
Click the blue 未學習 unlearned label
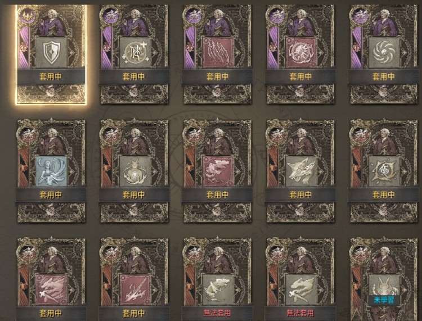[384, 300]
